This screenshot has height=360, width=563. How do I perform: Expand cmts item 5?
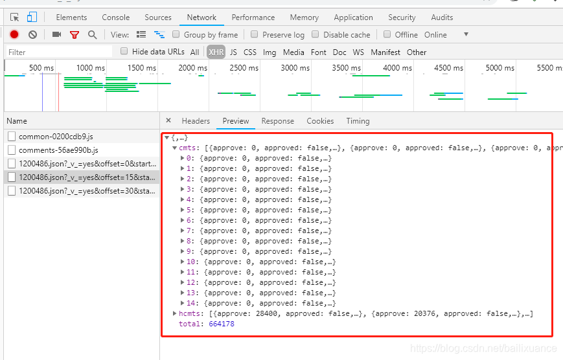tap(183, 210)
